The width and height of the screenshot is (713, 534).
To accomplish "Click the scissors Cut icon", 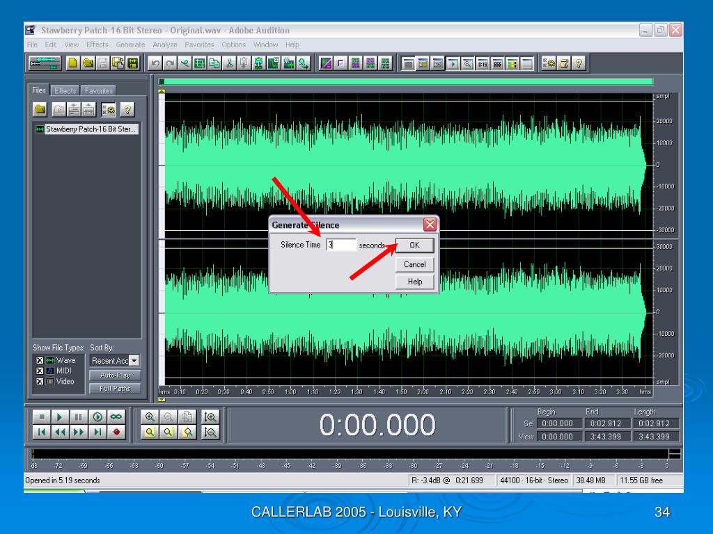I will pos(230,63).
